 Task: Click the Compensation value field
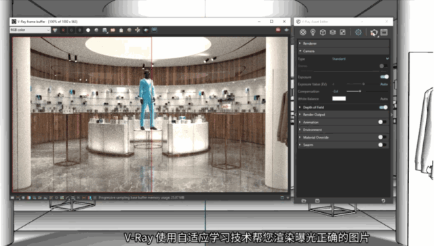click(x=336, y=91)
